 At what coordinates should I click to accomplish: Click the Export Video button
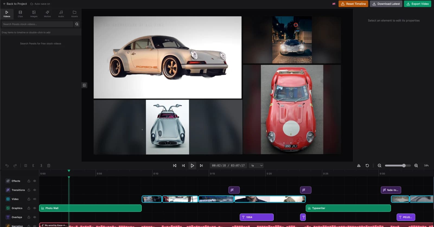(x=417, y=4)
